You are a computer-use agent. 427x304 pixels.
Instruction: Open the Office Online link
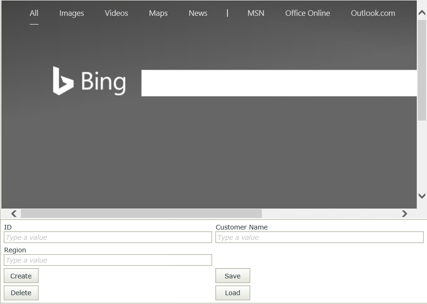[x=307, y=13]
